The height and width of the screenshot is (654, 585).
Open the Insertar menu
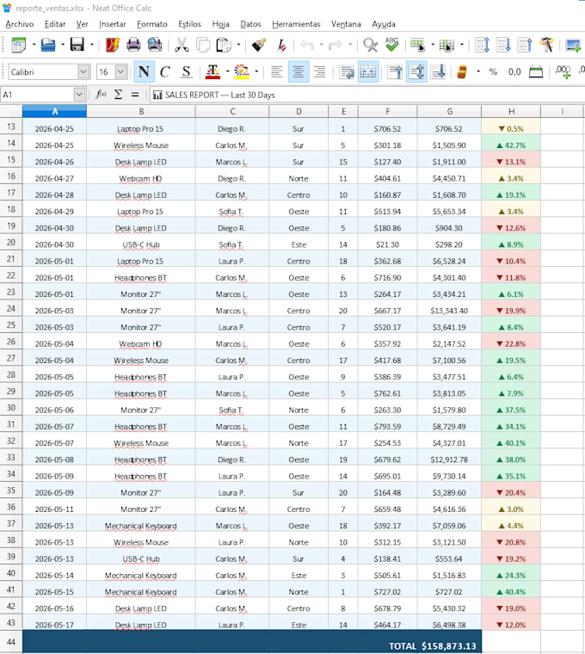pyautogui.click(x=113, y=24)
